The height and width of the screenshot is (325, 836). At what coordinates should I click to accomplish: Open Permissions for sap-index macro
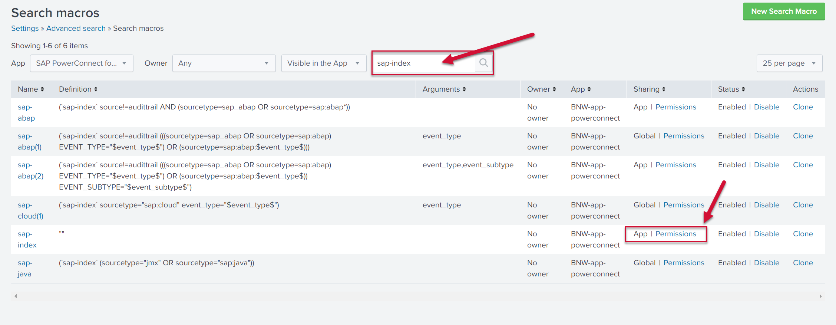click(675, 234)
